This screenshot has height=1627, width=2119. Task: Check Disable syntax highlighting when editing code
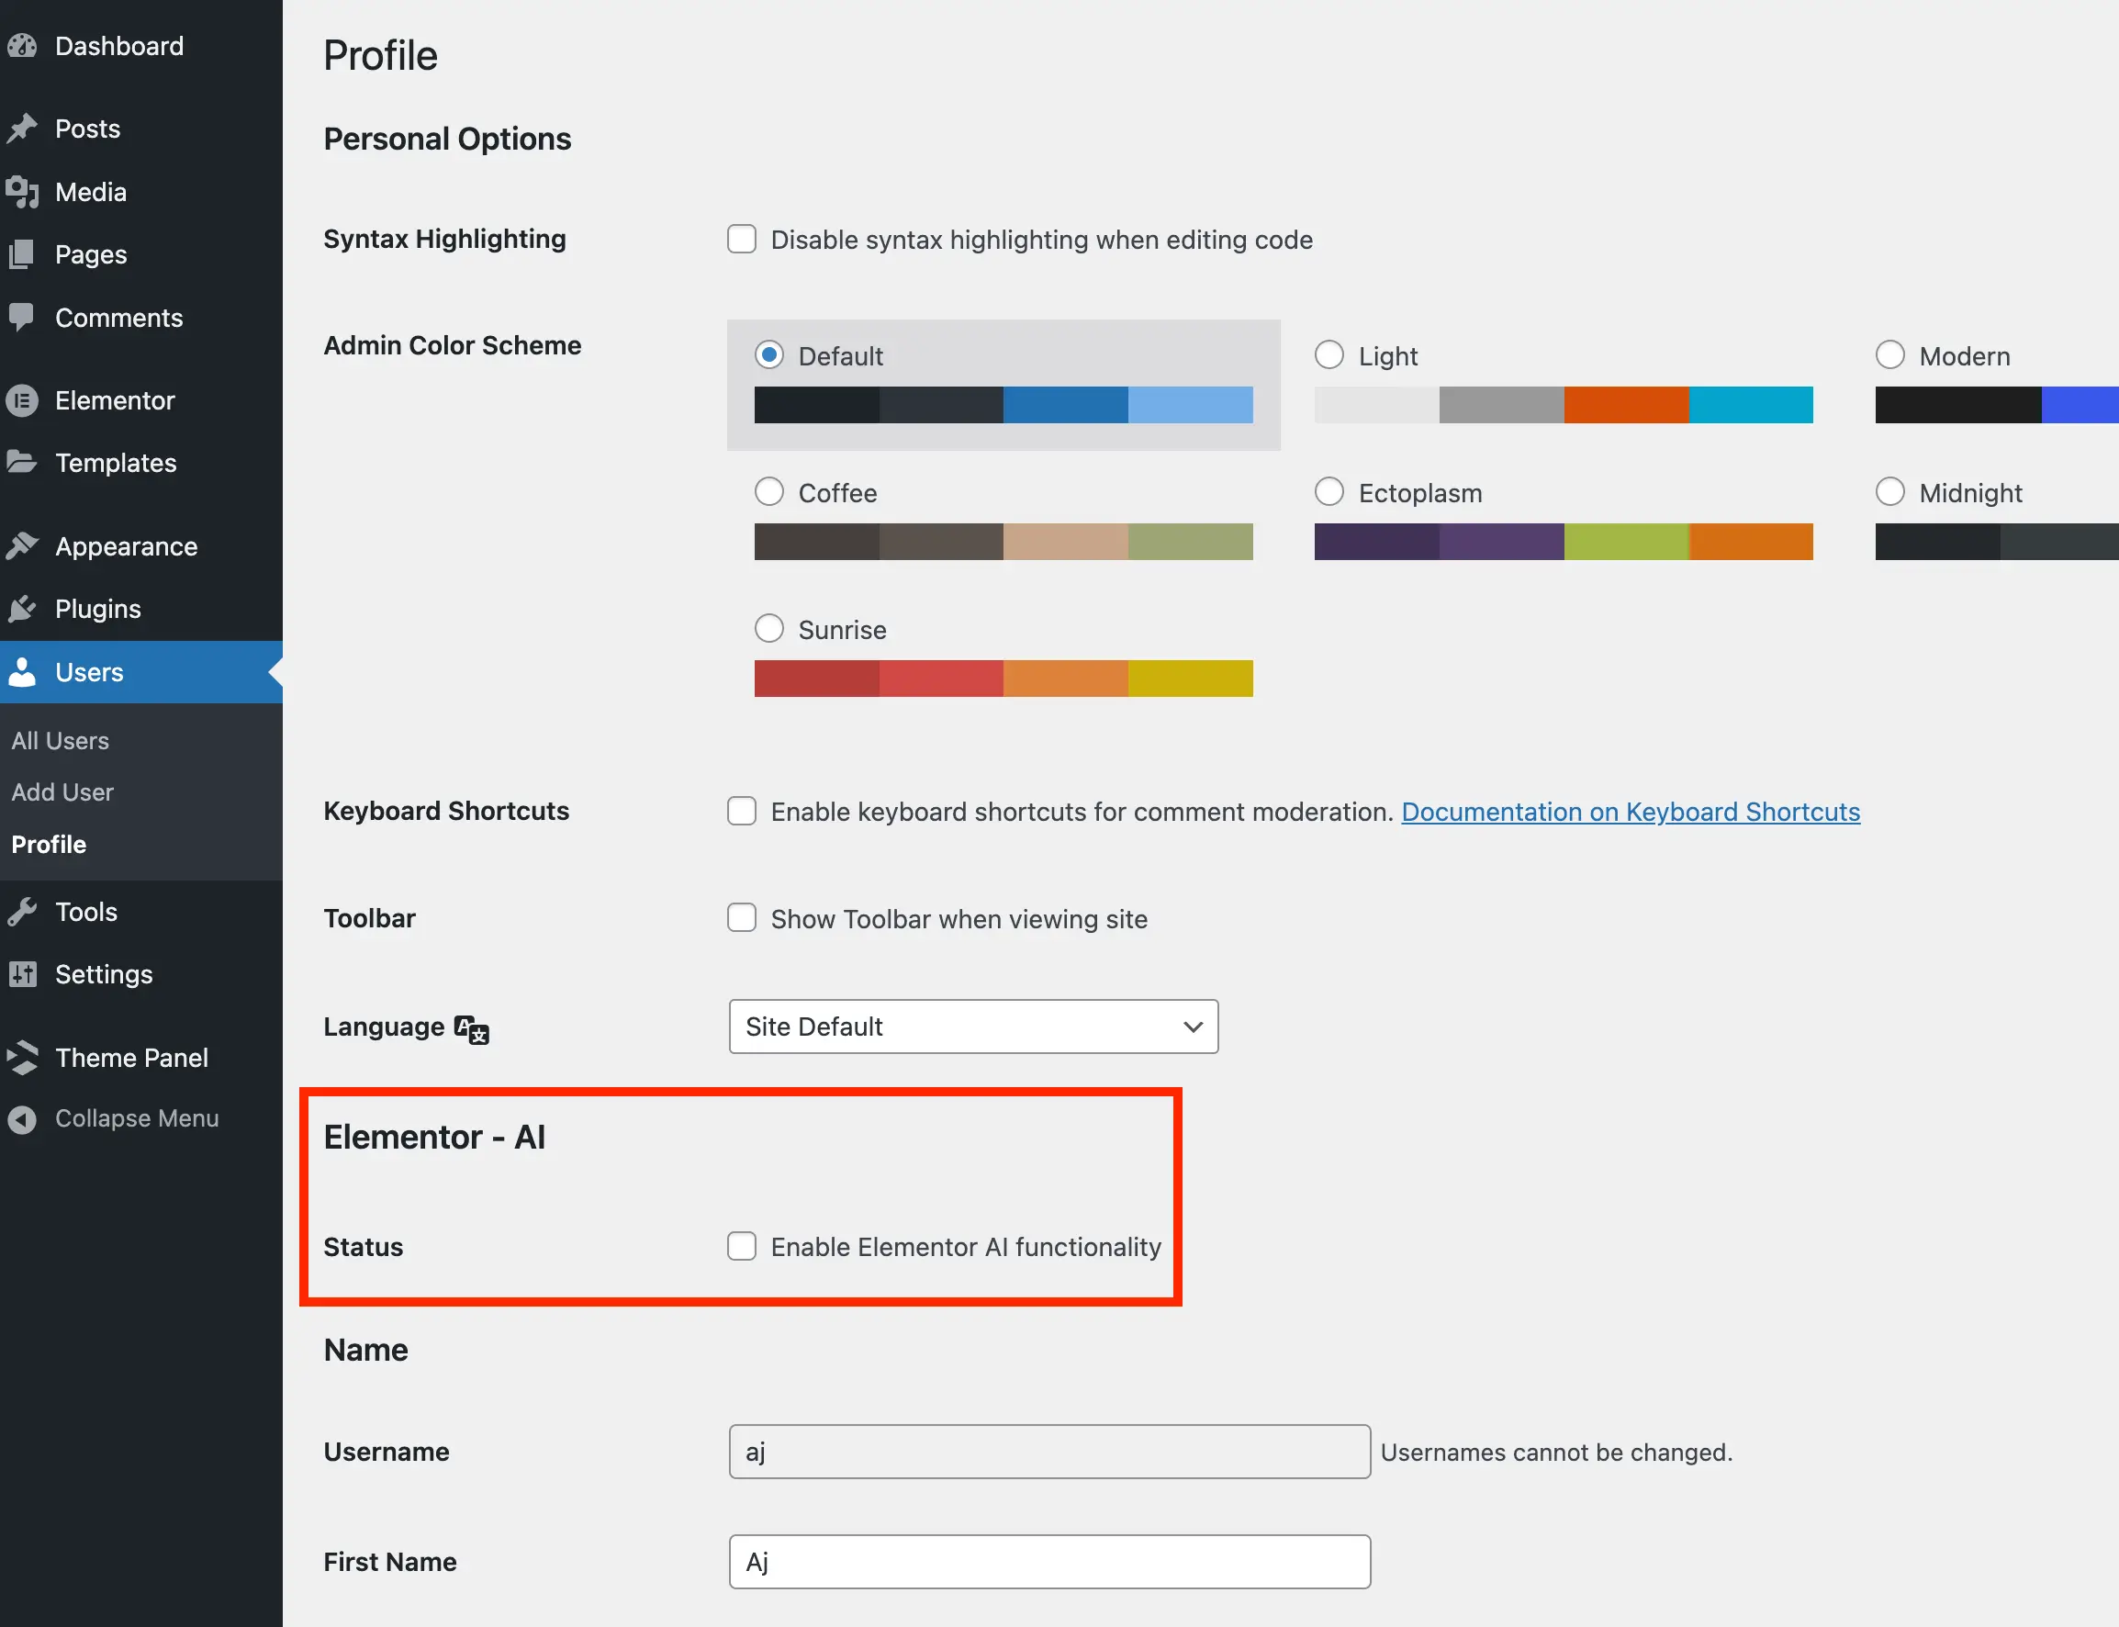(741, 238)
